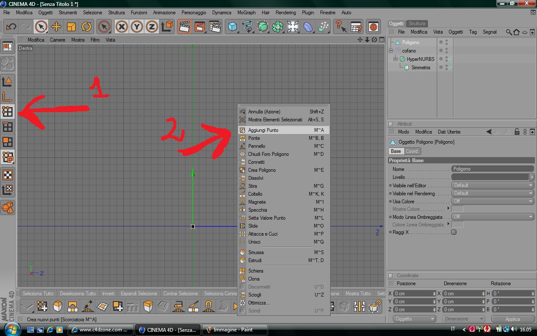Click the Undo arrow icon
This screenshot has height=336, width=537.
(11, 26)
